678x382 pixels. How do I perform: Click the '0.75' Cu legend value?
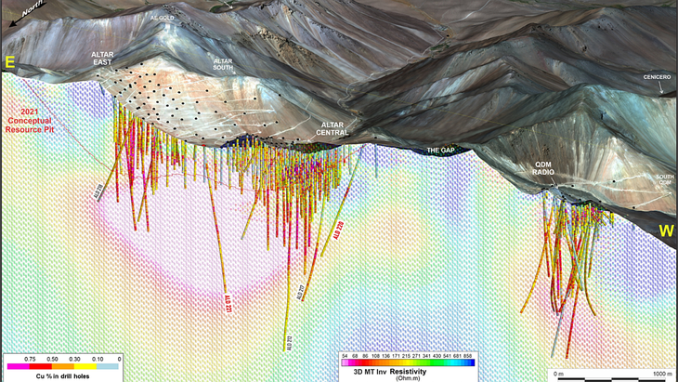[x=30, y=359]
